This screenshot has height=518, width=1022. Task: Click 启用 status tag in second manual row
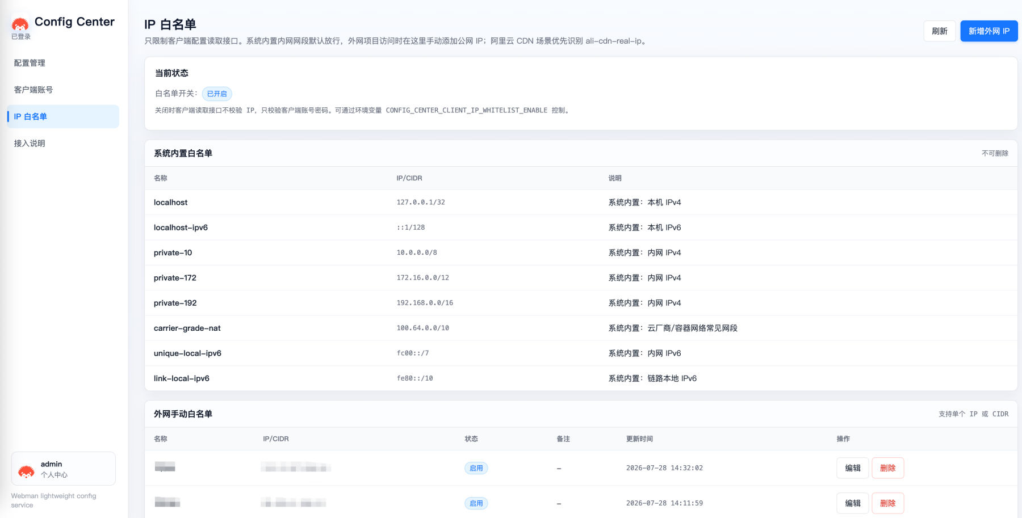pyautogui.click(x=476, y=503)
